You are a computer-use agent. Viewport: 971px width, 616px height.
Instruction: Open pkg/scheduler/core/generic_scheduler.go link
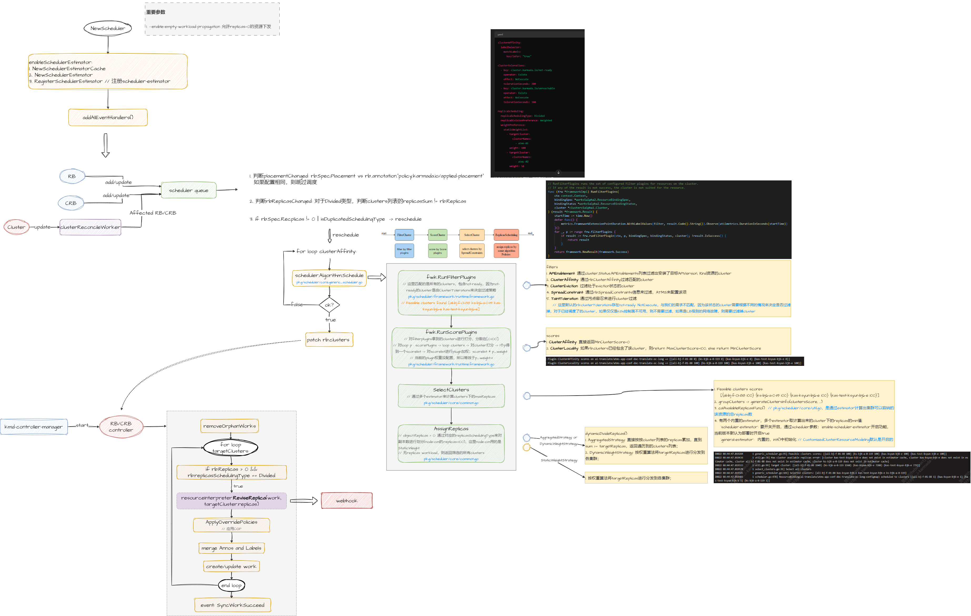(x=329, y=282)
